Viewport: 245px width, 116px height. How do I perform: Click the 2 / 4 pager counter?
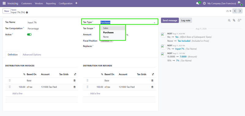(x=229, y=11)
